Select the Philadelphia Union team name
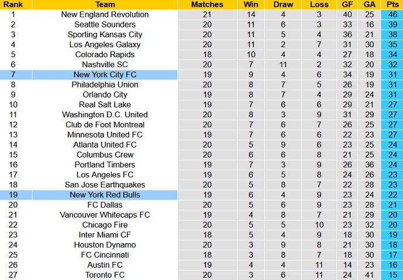Screen dimensions: 403x280 pos(105,85)
